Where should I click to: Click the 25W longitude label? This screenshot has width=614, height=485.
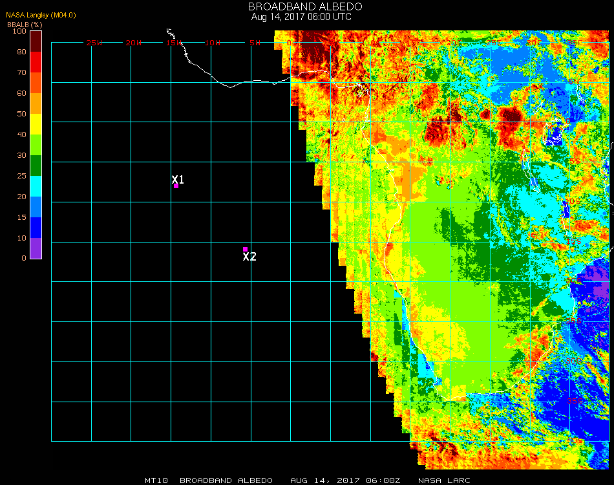(x=94, y=43)
